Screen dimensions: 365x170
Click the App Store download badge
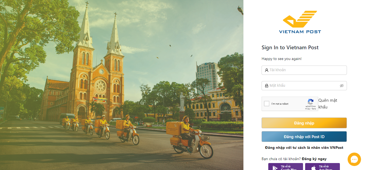[323, 167]
